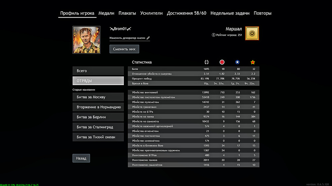Click the Marshal rank badge icon
The height and width of the screenshot is (186, 332).
tap(252, 33)
